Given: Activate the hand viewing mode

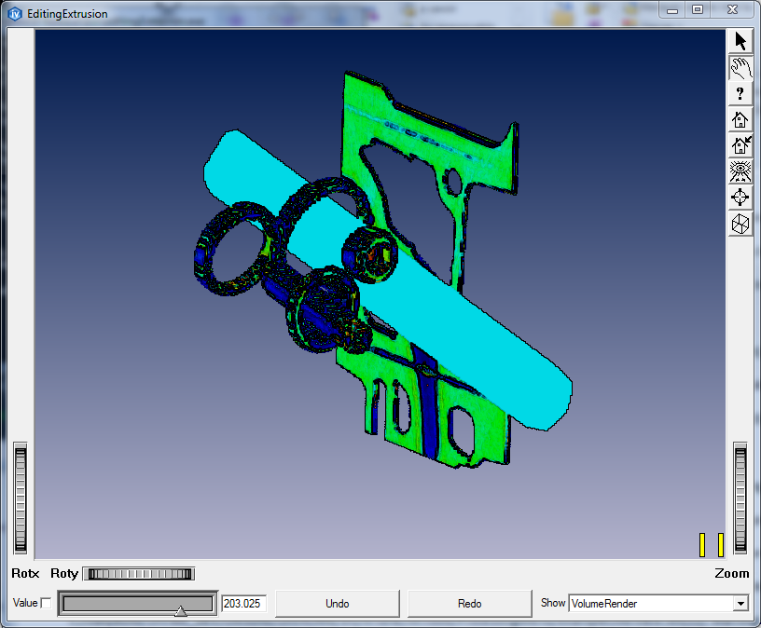Looking at the screenshot, I should [x=740, y=67].
